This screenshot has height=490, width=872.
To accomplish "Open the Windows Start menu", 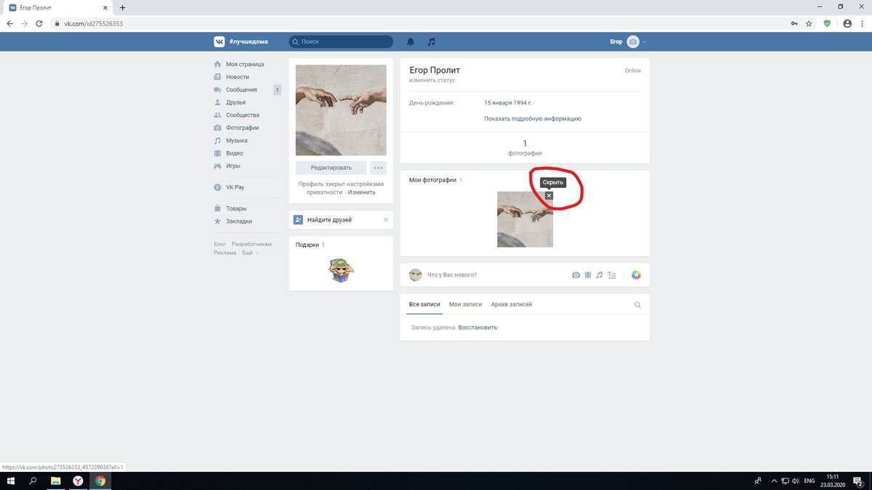I will tap(11, 481).
